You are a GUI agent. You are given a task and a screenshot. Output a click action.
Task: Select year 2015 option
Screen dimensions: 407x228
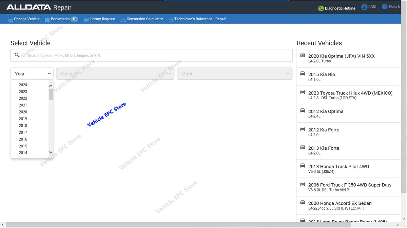click(x=23, y=146)
